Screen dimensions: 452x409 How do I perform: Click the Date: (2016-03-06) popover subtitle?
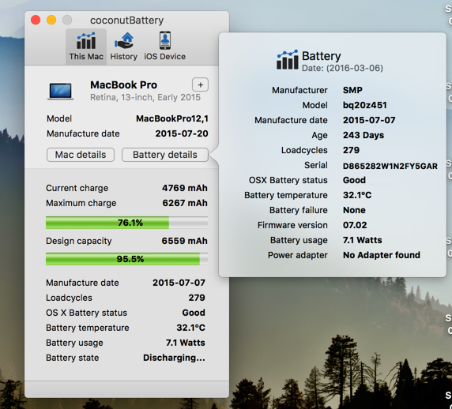click(342, 68)
